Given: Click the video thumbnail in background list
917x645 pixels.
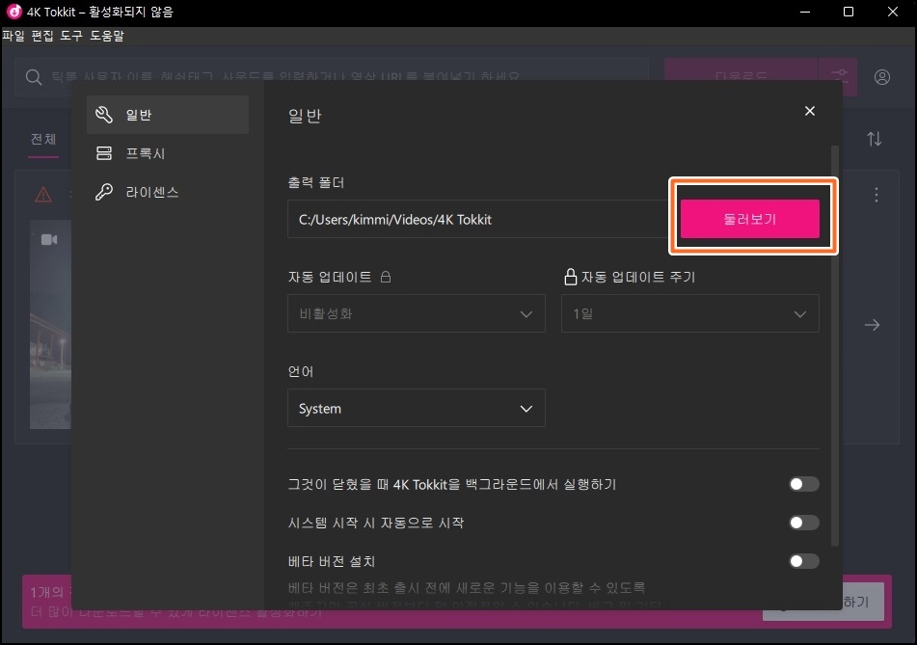Looking at the screenshot, I should click(x=51, y=325).
